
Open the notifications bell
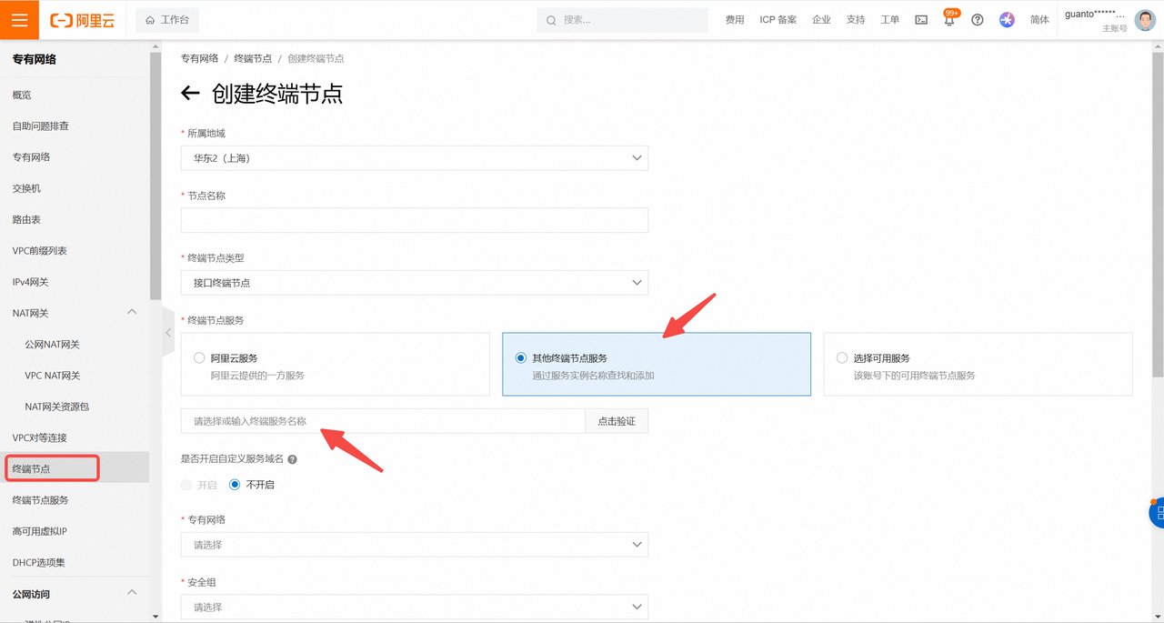coord(949,20)
